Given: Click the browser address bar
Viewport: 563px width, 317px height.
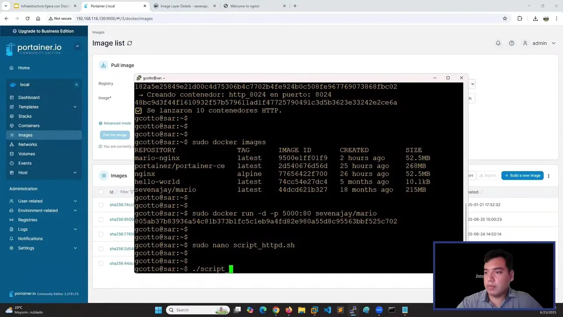Looking at the screenshot, I should click(x=281, y=18).
